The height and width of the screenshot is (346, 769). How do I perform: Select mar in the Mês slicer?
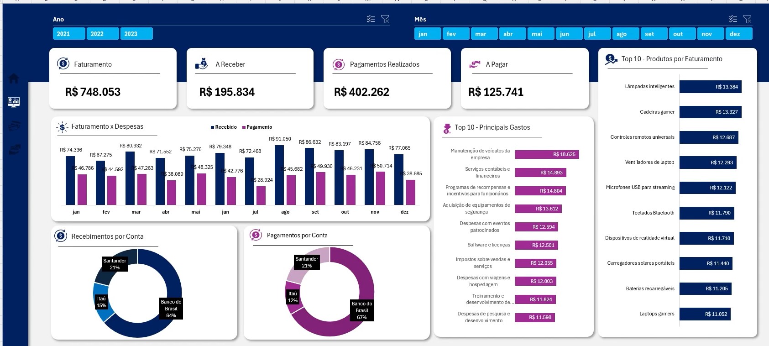(484, 34)
